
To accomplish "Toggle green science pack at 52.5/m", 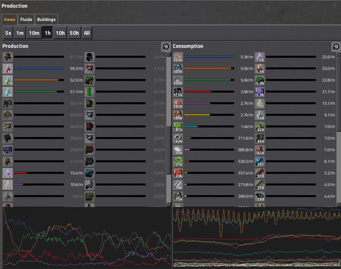I will (x=7, y=80).
